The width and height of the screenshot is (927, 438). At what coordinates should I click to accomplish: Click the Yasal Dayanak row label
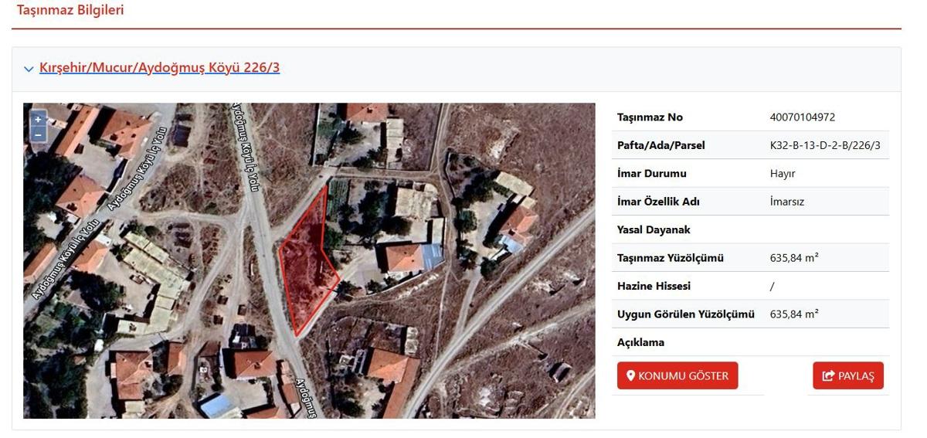coord(654,229)
